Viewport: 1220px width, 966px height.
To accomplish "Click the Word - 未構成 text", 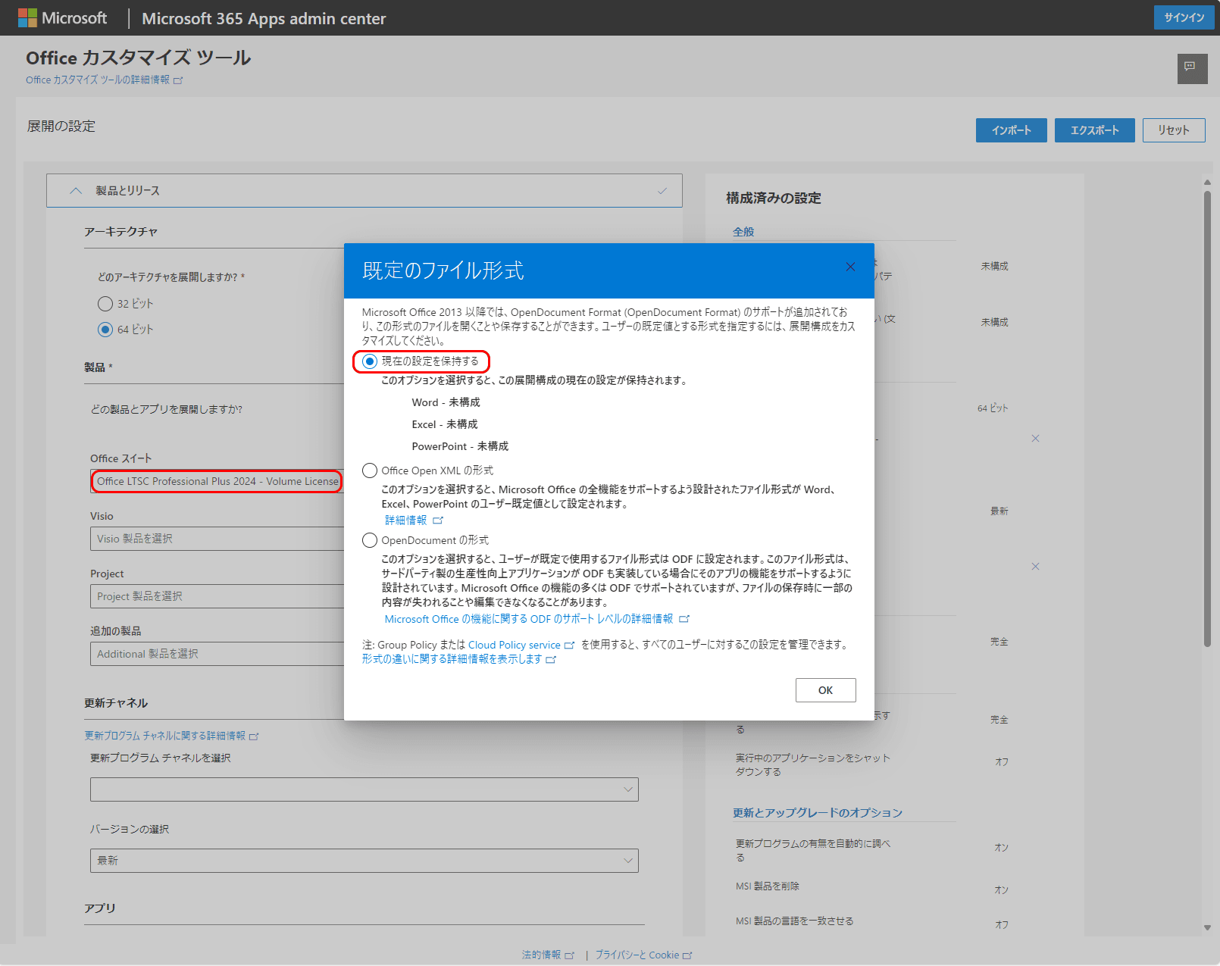I will tap(446, 403).
